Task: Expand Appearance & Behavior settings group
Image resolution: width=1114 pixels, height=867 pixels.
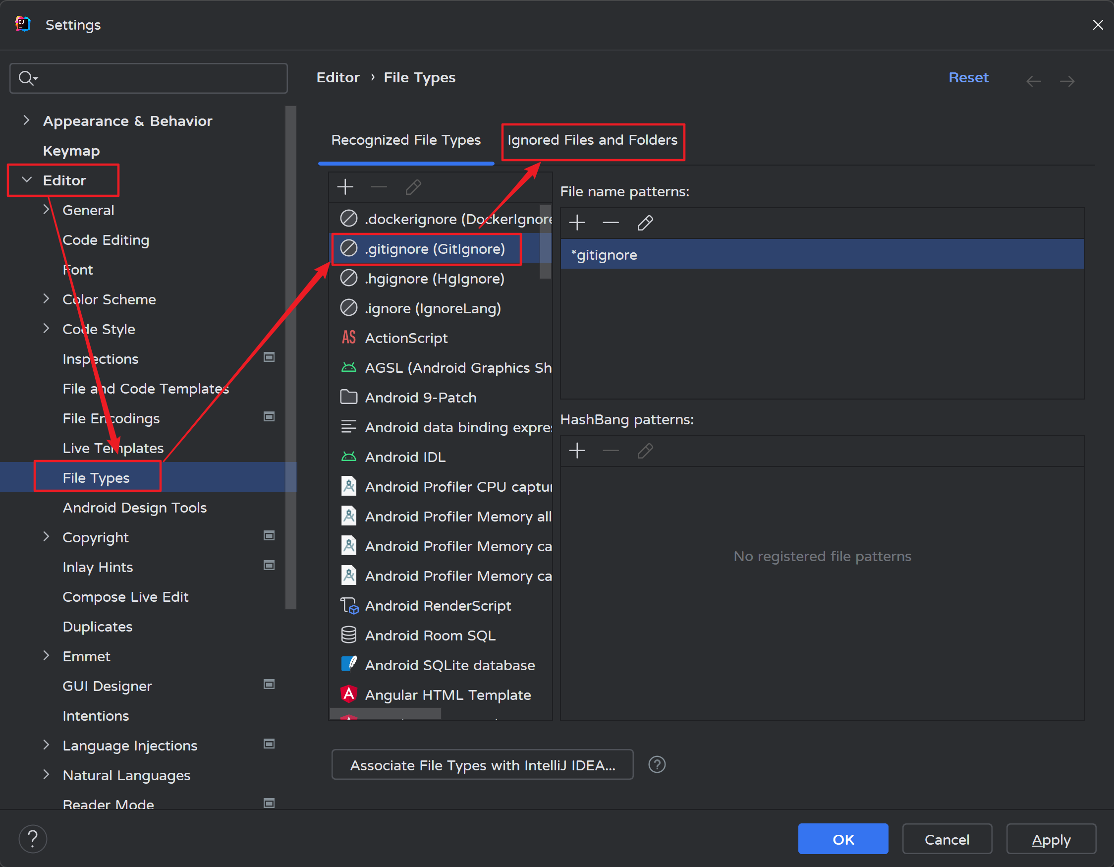Action: click(27, 120)
